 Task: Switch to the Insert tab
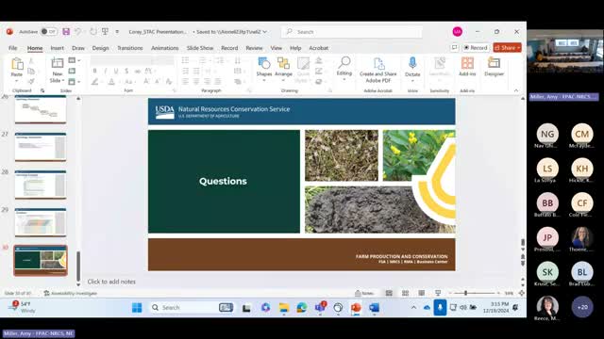[x=57, y=48]
